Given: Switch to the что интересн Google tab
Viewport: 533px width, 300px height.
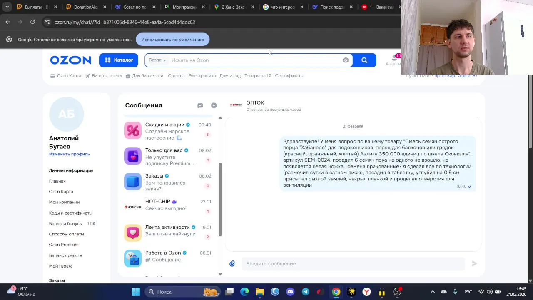Looking at the screenshot, I should click(282, 7).
